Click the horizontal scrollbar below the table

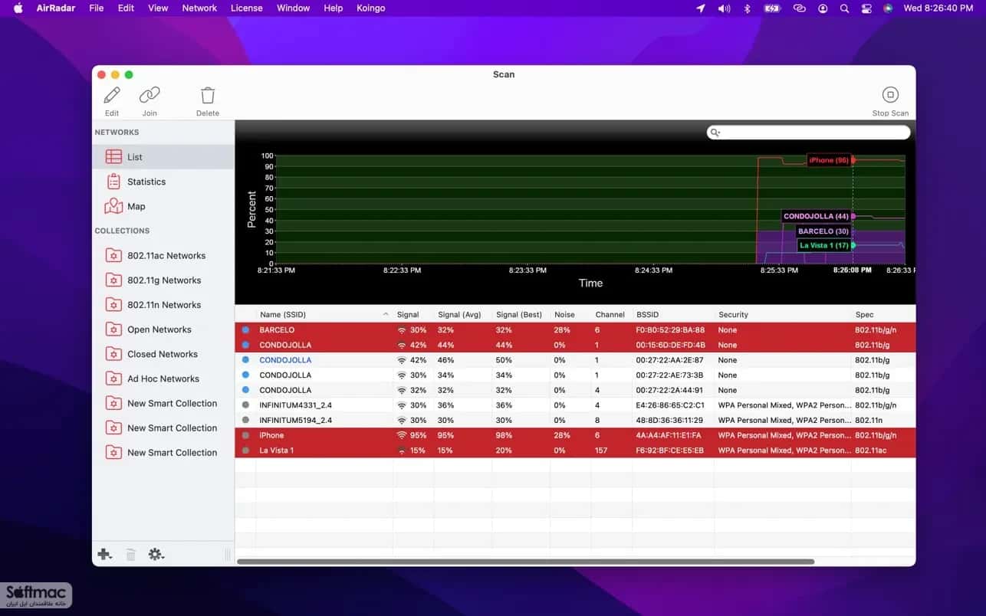(525, 562)
